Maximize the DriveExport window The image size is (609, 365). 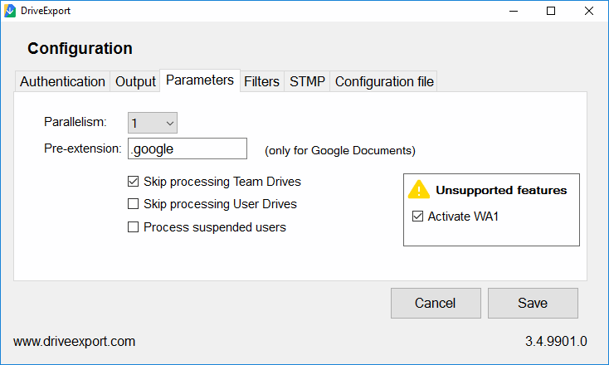coord(551,11)
